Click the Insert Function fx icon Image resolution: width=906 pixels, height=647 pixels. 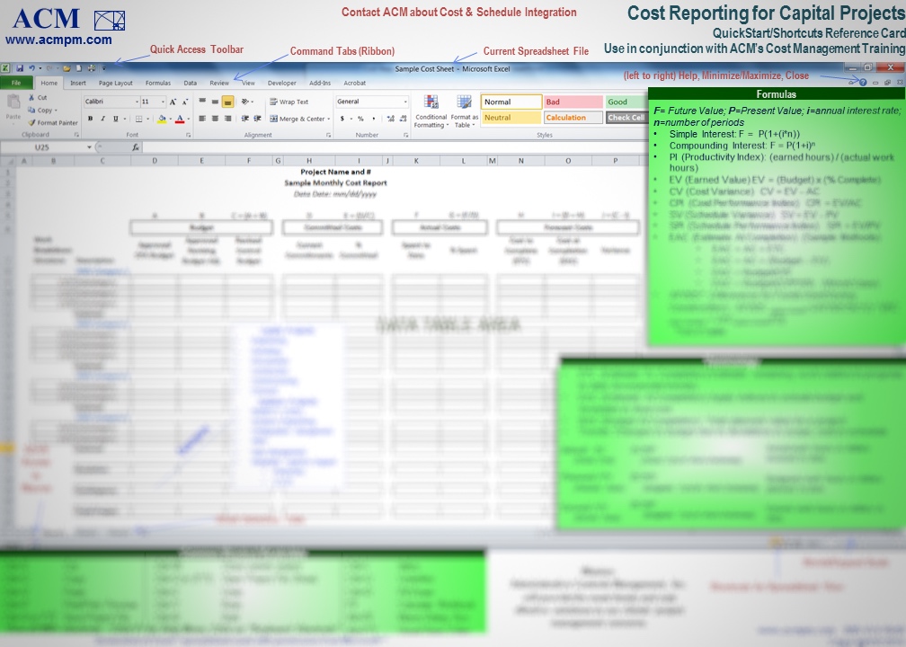(x=136, y=147)
